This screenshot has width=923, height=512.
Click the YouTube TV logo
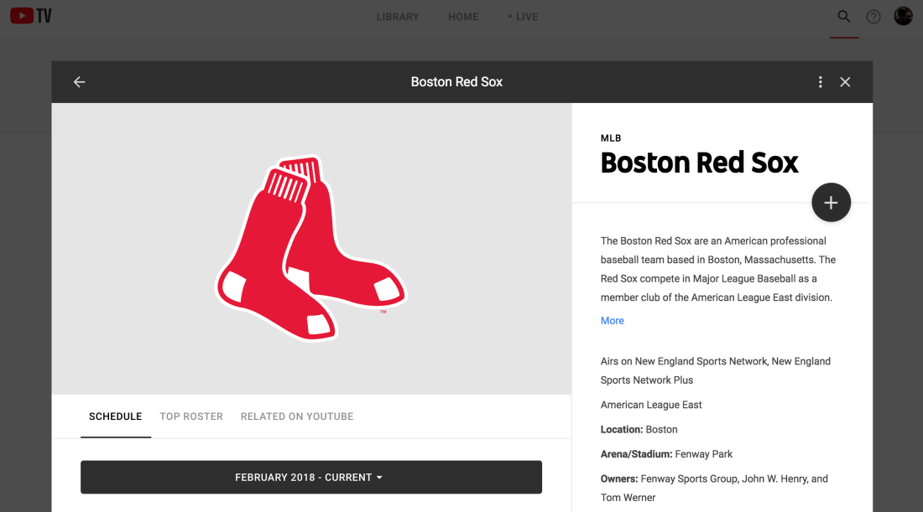tap(31, 16)
